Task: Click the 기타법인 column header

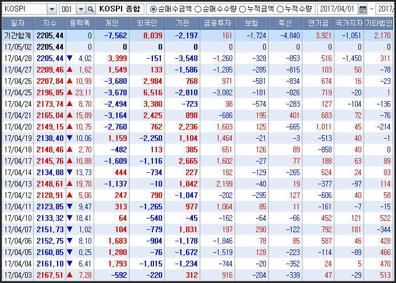Action: tap(378, 23)
